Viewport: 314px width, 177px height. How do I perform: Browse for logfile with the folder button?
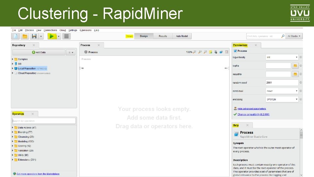click(x=295, y=66)
